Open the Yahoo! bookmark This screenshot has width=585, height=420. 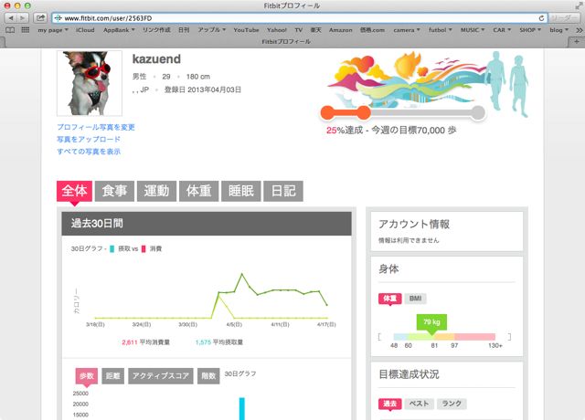(x=277, y=30)
